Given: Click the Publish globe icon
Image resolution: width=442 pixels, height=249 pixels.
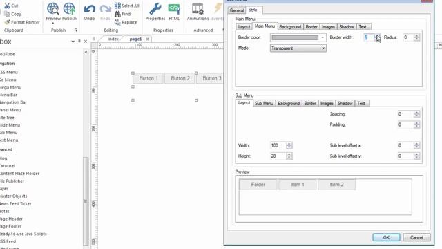Looking at the screenshot, I should pyautogui.click(x=69, y=8).
